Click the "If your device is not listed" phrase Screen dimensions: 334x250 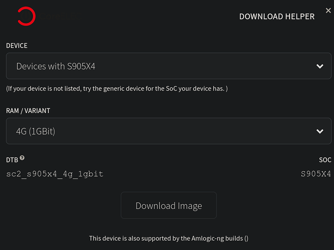click(x=42, y=88)
